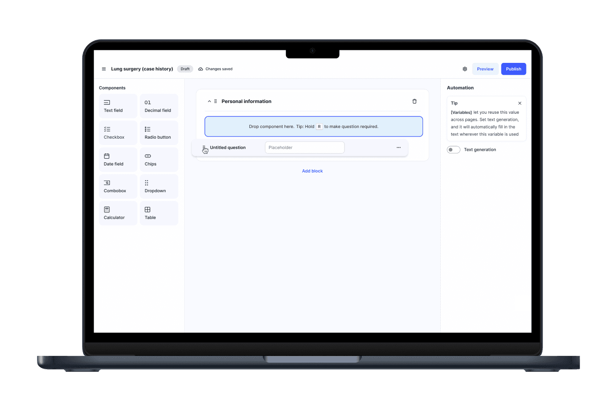Collapse the Personal information section
Image resolution: width=609 pixels, height=400 pixels.
(x=209, y=102)
